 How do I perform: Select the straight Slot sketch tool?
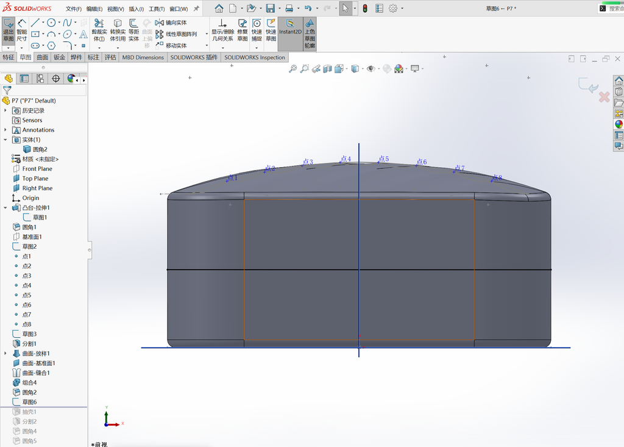point(35,45)
